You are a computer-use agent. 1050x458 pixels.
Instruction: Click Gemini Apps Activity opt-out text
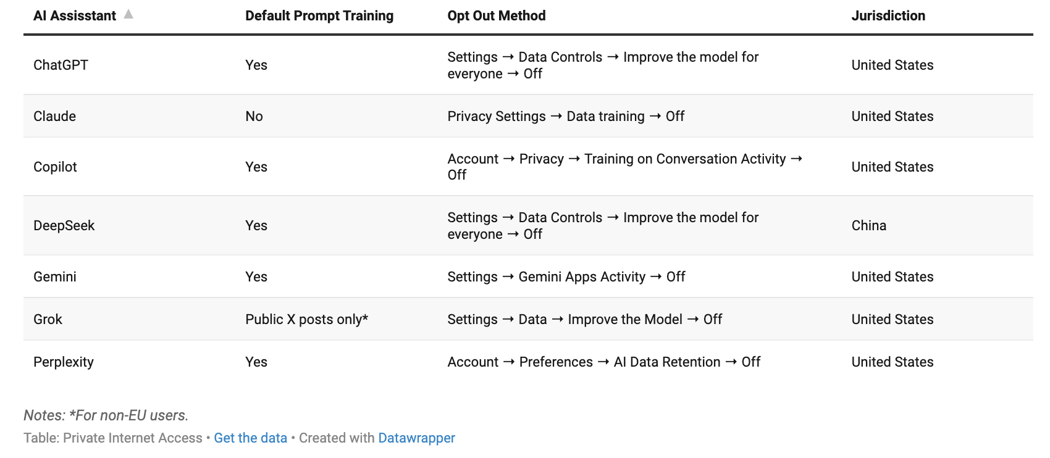click(x=566, y=277)
